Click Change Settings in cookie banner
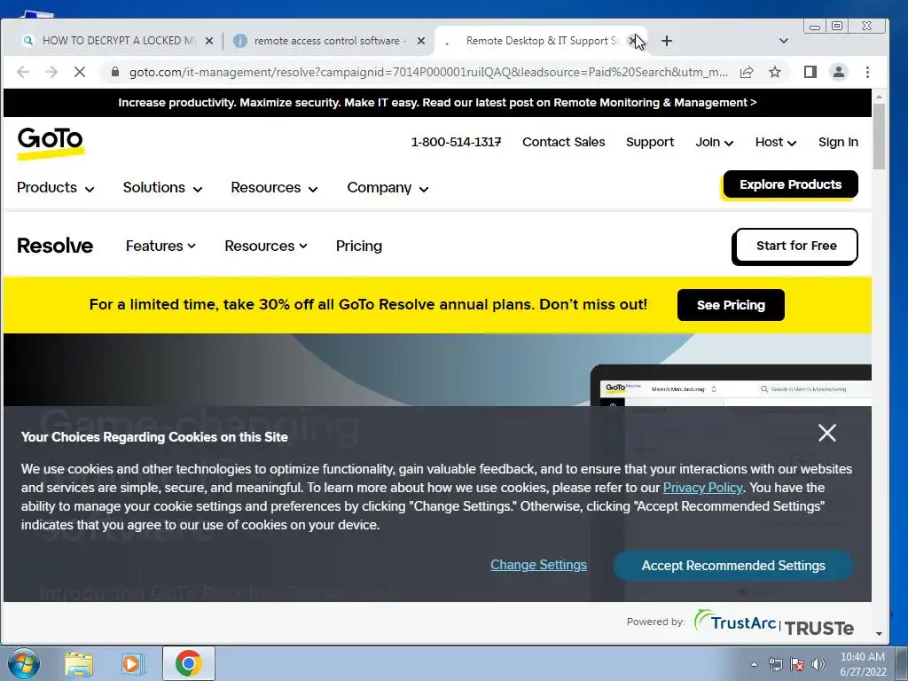The image size is (908, 681). [x=538, y=565]
